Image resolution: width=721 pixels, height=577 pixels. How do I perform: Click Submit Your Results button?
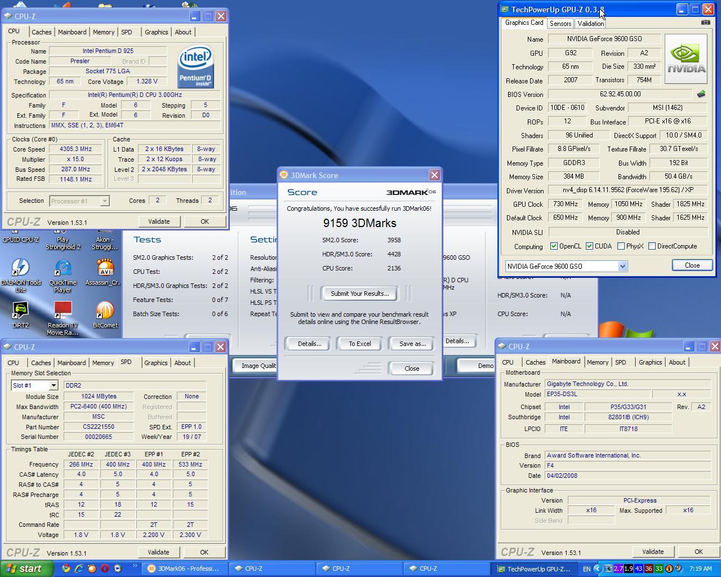click(x=359, y=294)
